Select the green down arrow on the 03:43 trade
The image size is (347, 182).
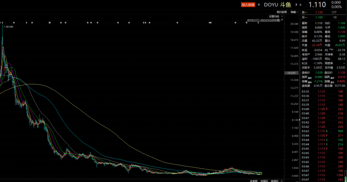[327, 131]
